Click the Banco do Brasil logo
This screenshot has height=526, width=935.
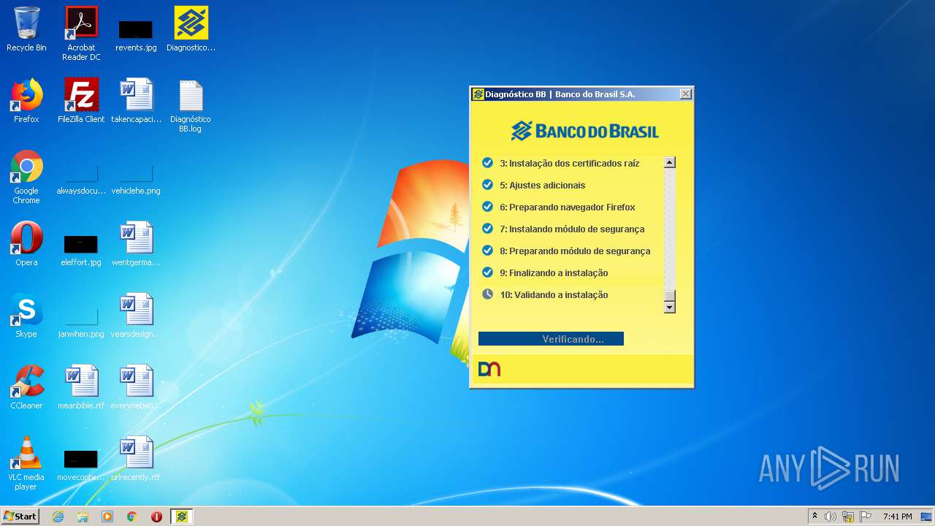coord(585,131)
